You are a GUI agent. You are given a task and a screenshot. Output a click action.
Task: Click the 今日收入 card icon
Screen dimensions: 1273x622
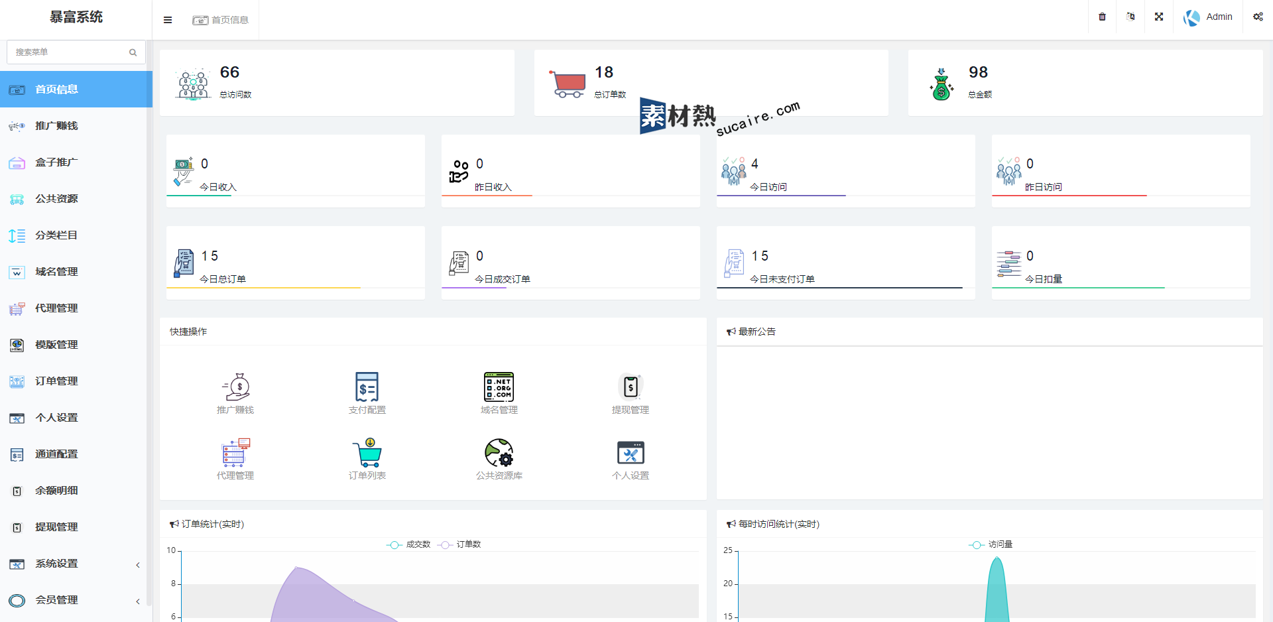(183, 172)
